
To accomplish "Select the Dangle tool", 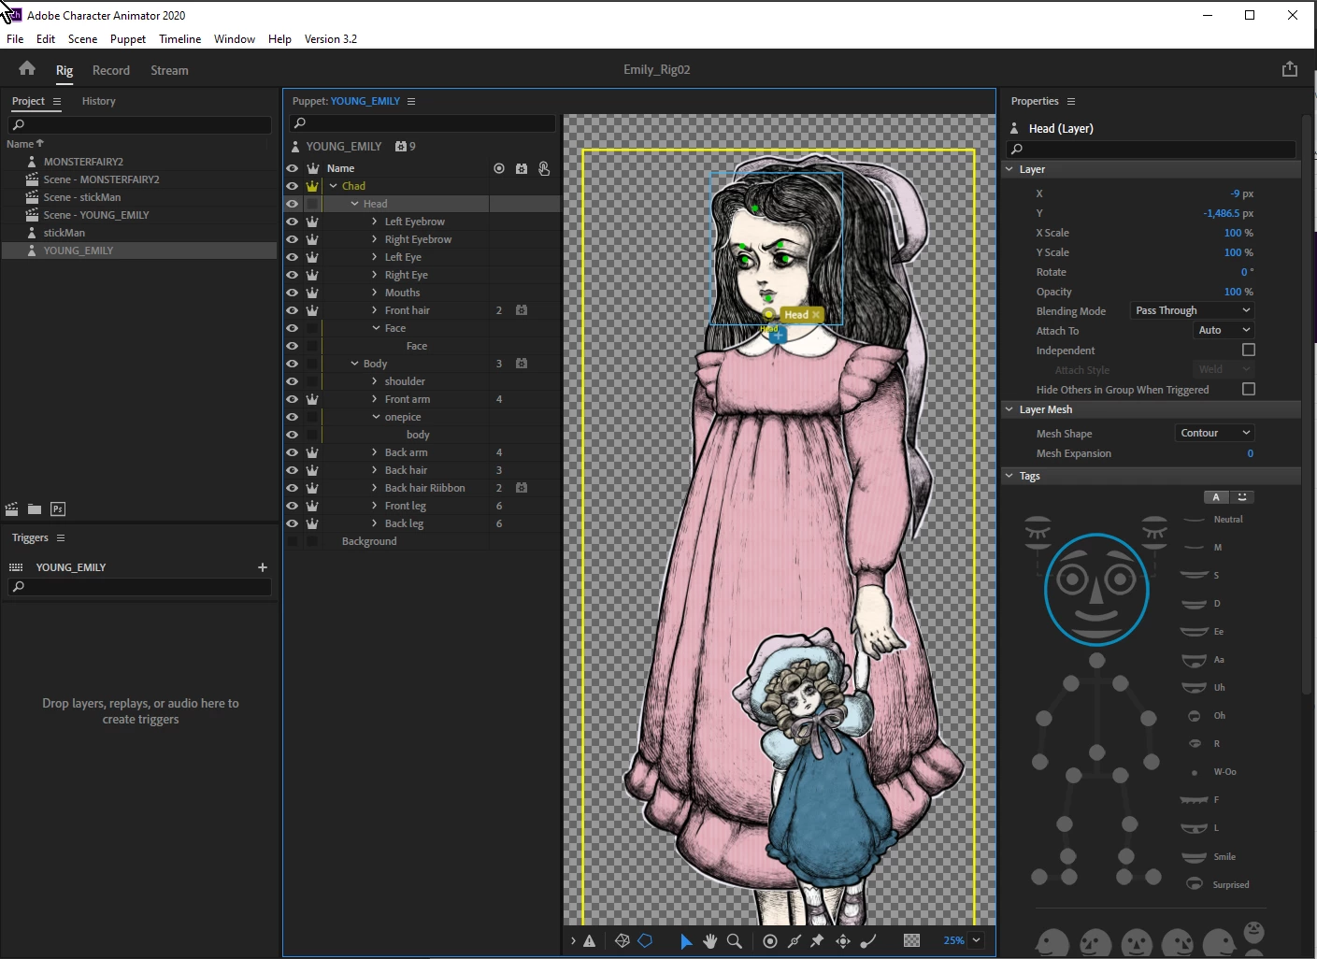I will click(x=868, y=941).
